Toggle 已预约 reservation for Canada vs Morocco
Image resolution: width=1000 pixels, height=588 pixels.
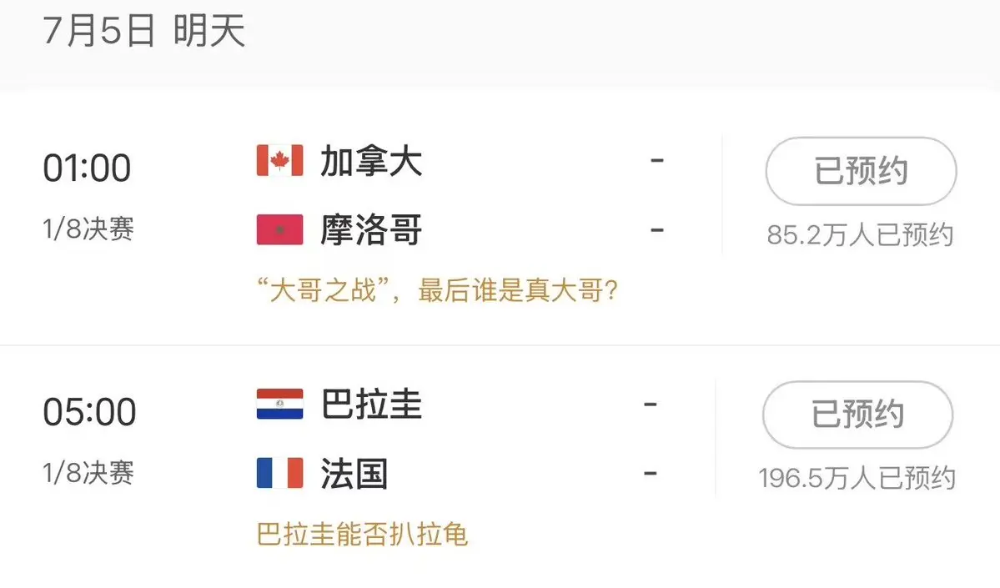(x=861, y=171)
